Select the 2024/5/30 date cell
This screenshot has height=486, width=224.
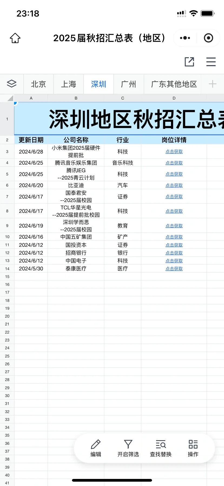[x=31, y=268]
